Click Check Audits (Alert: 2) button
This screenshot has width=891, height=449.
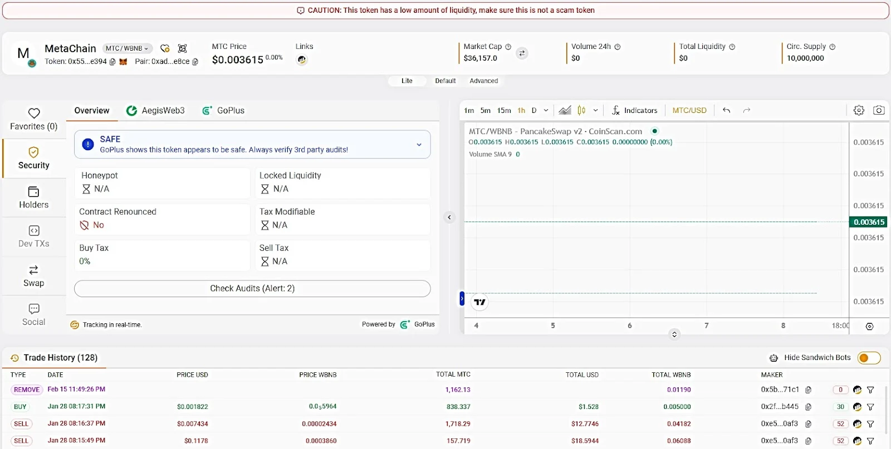252,289
